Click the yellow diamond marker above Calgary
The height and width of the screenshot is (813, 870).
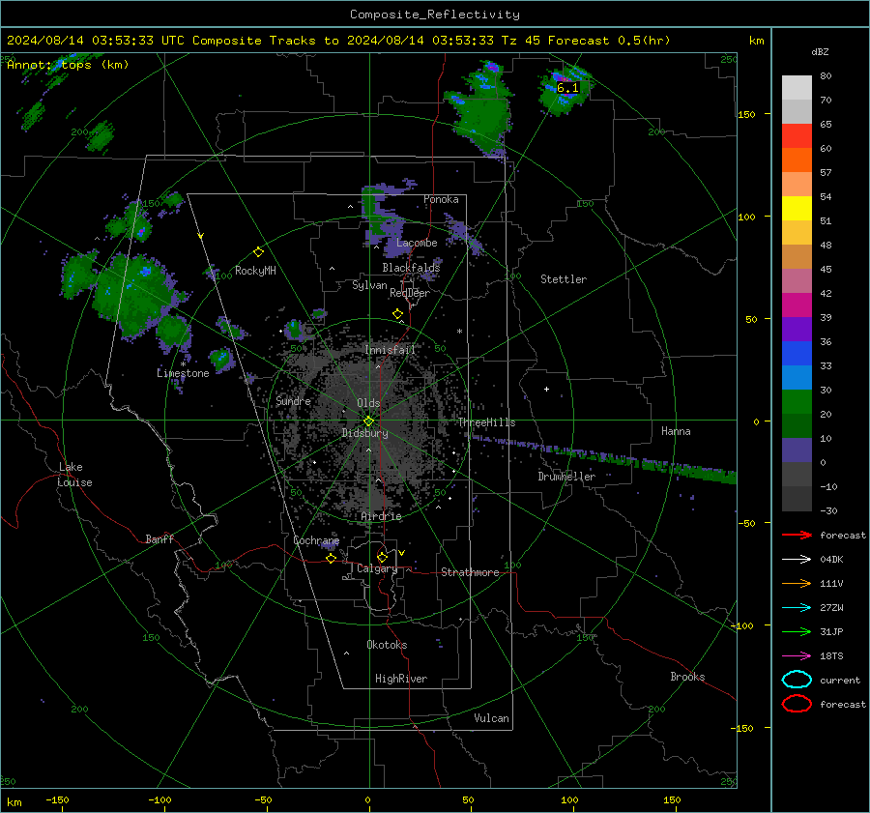click(382, 557)
